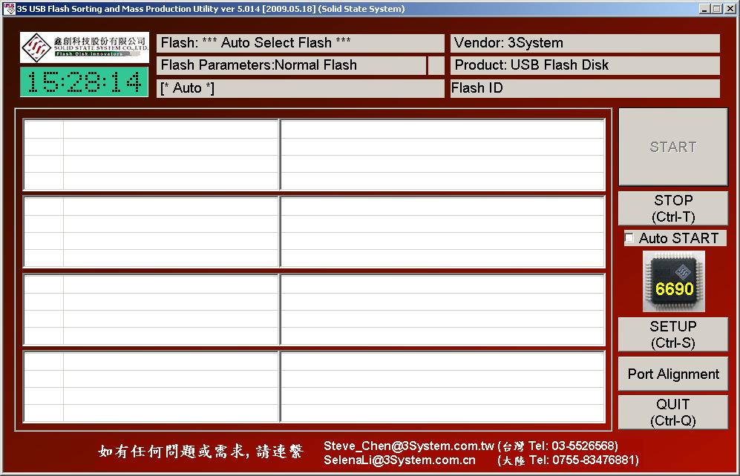Viewport: 740px width, 476px height.
Task: Maximize the utility window
Action: coord(717,8)
